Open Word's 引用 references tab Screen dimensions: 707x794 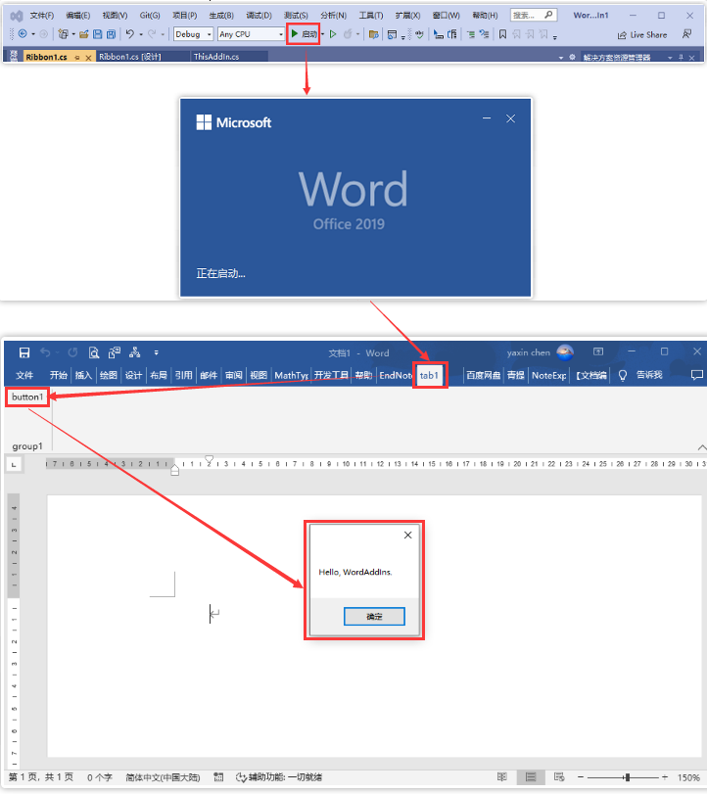[183, 375]
